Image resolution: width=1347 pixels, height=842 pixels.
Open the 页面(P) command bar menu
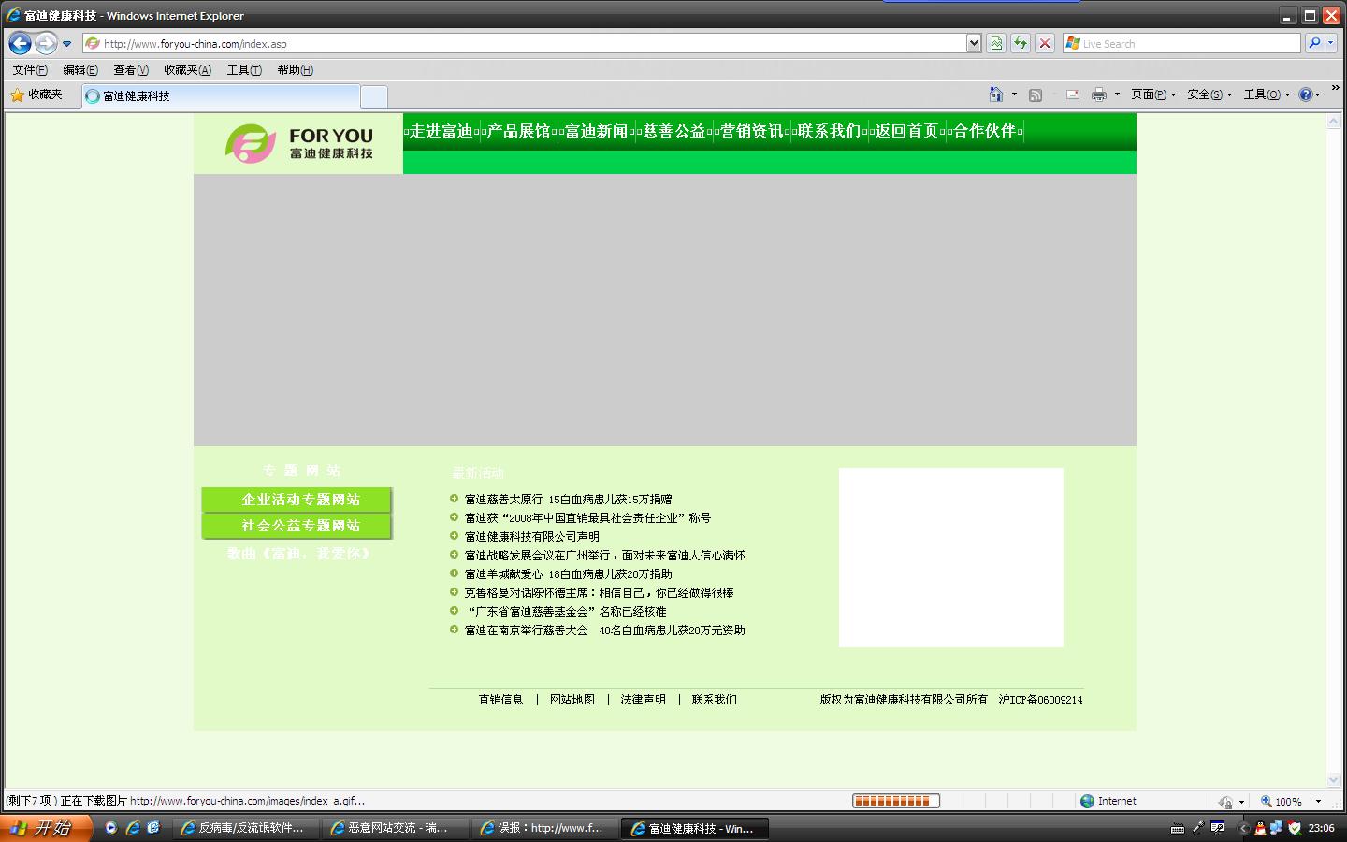click(x=1153, y=94)
